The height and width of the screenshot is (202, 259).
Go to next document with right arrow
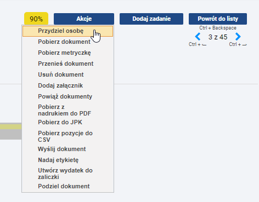[x=238, y=37]
